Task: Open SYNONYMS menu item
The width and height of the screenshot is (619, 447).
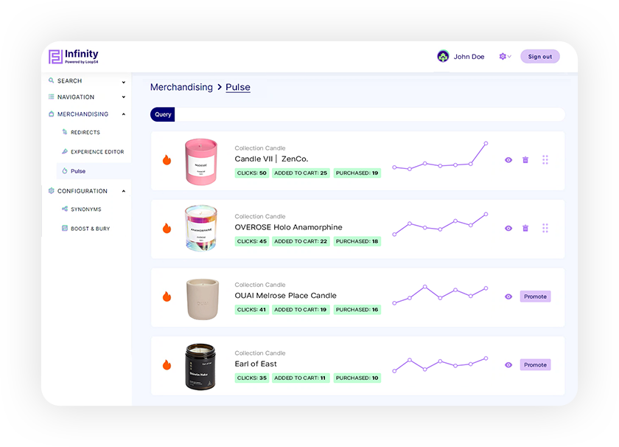Action: tap(86, 209)
